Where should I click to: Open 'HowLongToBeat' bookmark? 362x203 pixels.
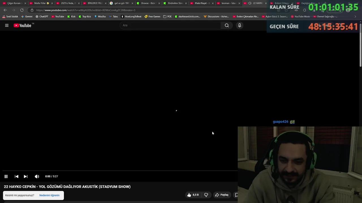tap(131, 17)
